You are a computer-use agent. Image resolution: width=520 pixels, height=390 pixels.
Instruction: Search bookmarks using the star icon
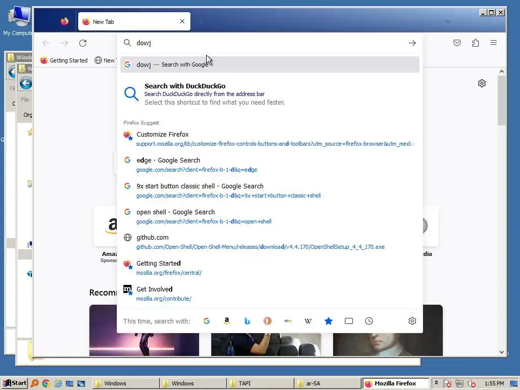[329, 321]
